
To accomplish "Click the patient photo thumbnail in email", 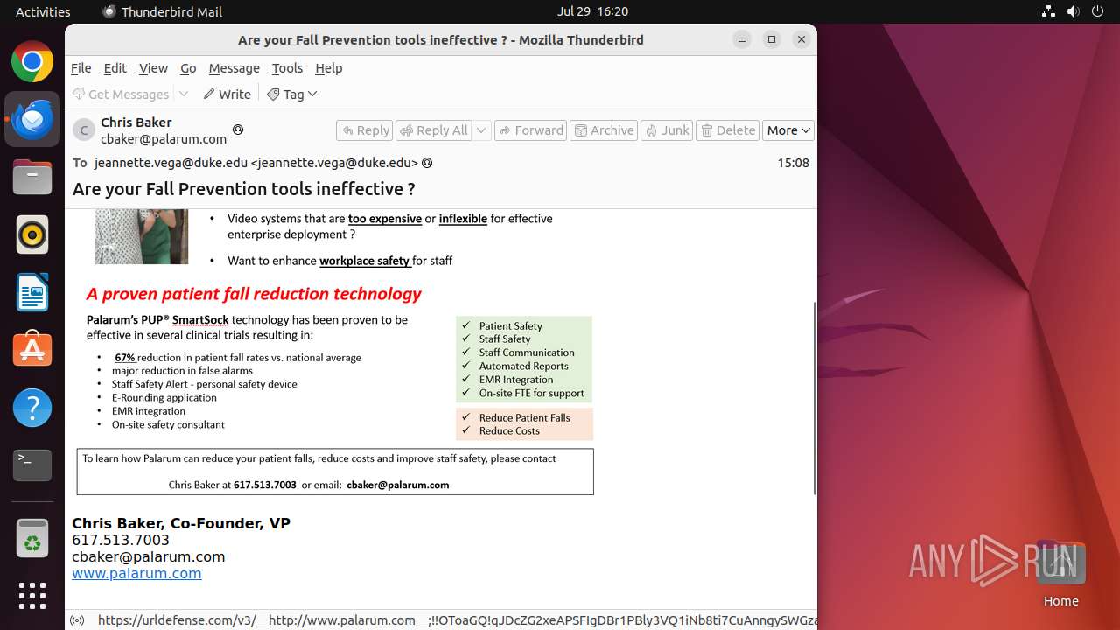I will (x=142, y=236).
